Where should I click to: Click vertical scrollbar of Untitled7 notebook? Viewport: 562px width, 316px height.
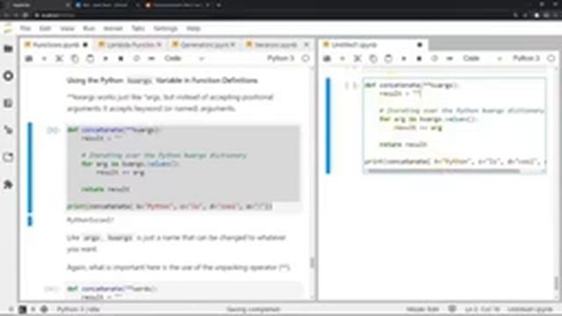(x=556, y=283)
